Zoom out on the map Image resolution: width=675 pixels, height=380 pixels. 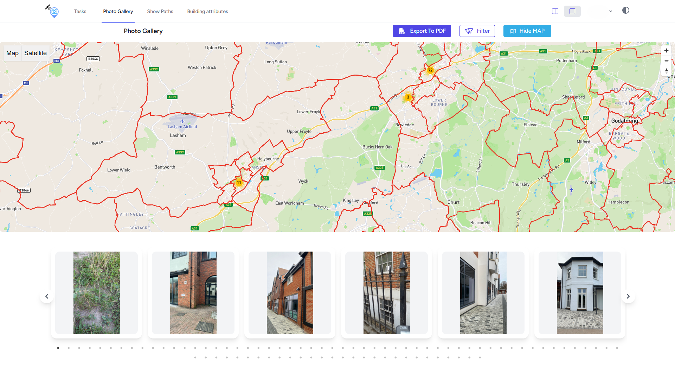point(666,61)
